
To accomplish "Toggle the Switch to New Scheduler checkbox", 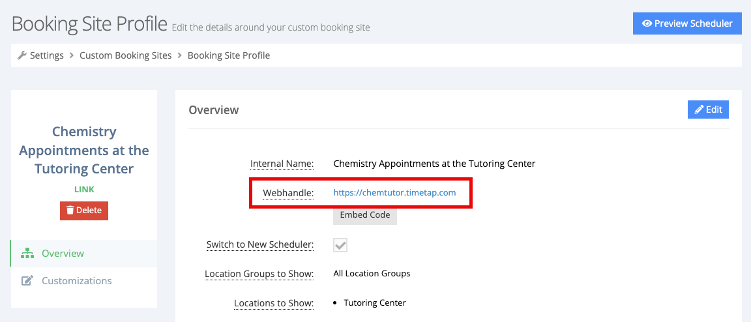I will click(x=340, y=245).
